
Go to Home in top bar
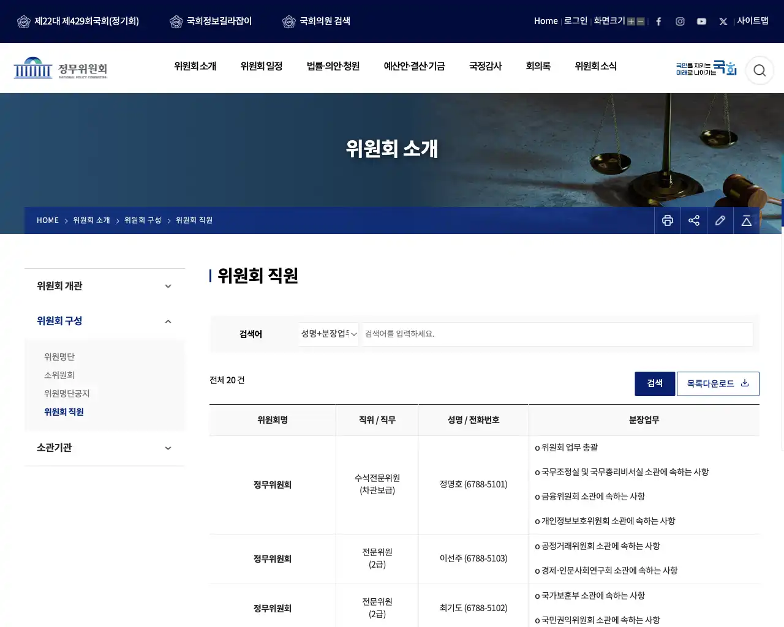pos(546,21)
